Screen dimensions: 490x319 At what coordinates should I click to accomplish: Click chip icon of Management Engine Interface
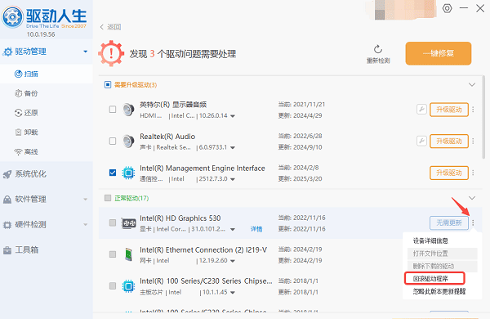pyautogui.click(x=128, y=173)
